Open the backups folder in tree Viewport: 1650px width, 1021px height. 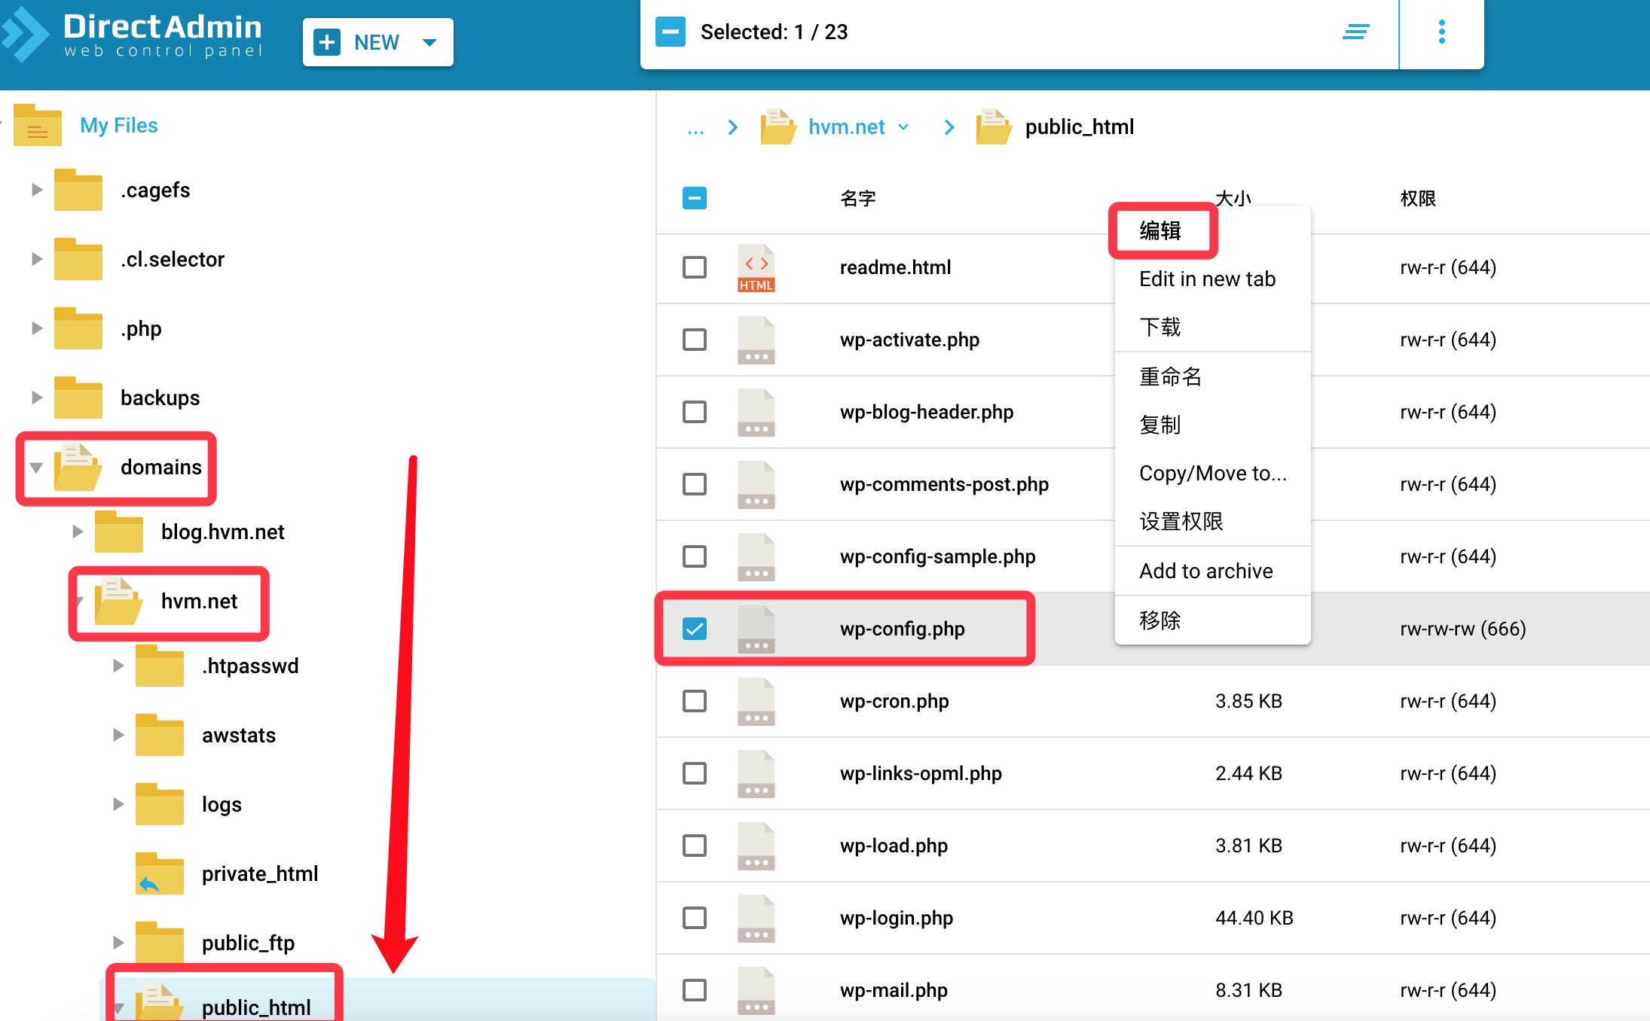point(160,398)
